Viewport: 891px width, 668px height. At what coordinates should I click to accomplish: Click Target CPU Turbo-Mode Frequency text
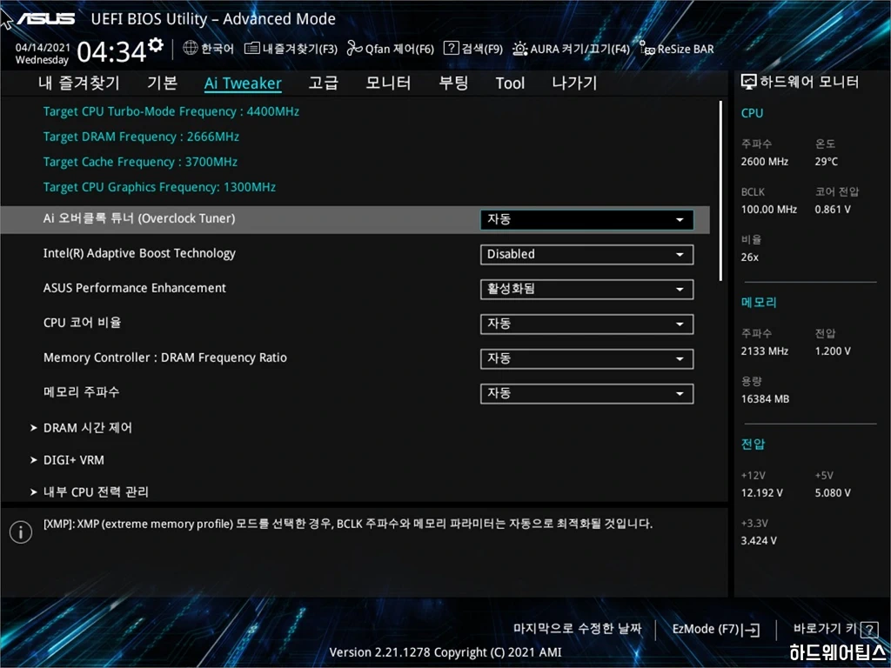pos(171,111)
